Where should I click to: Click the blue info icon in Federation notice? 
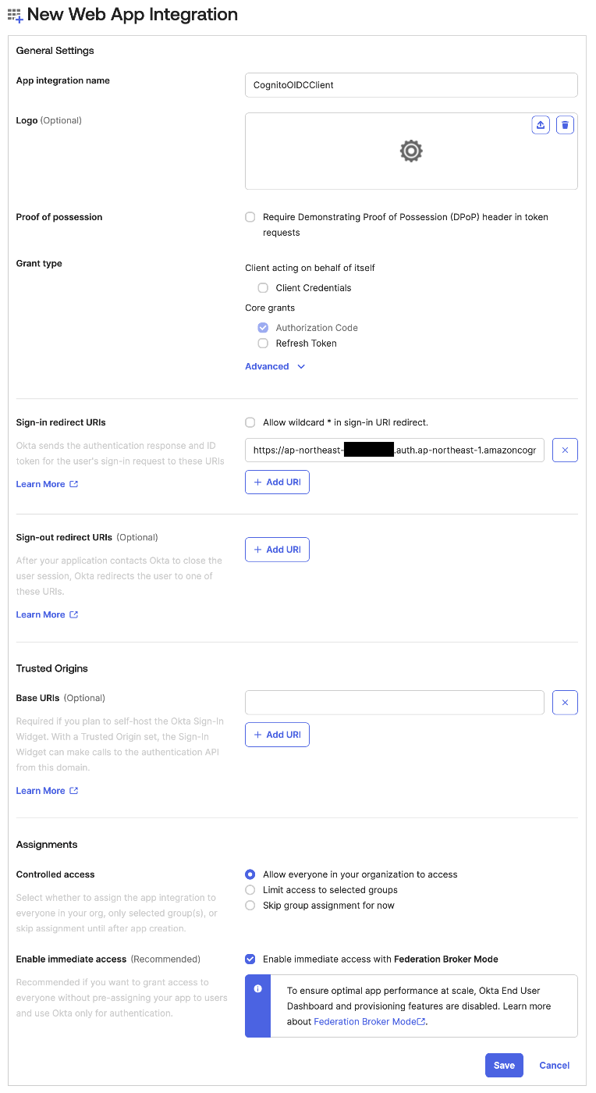pyautogui.click(x=258, y=988)
